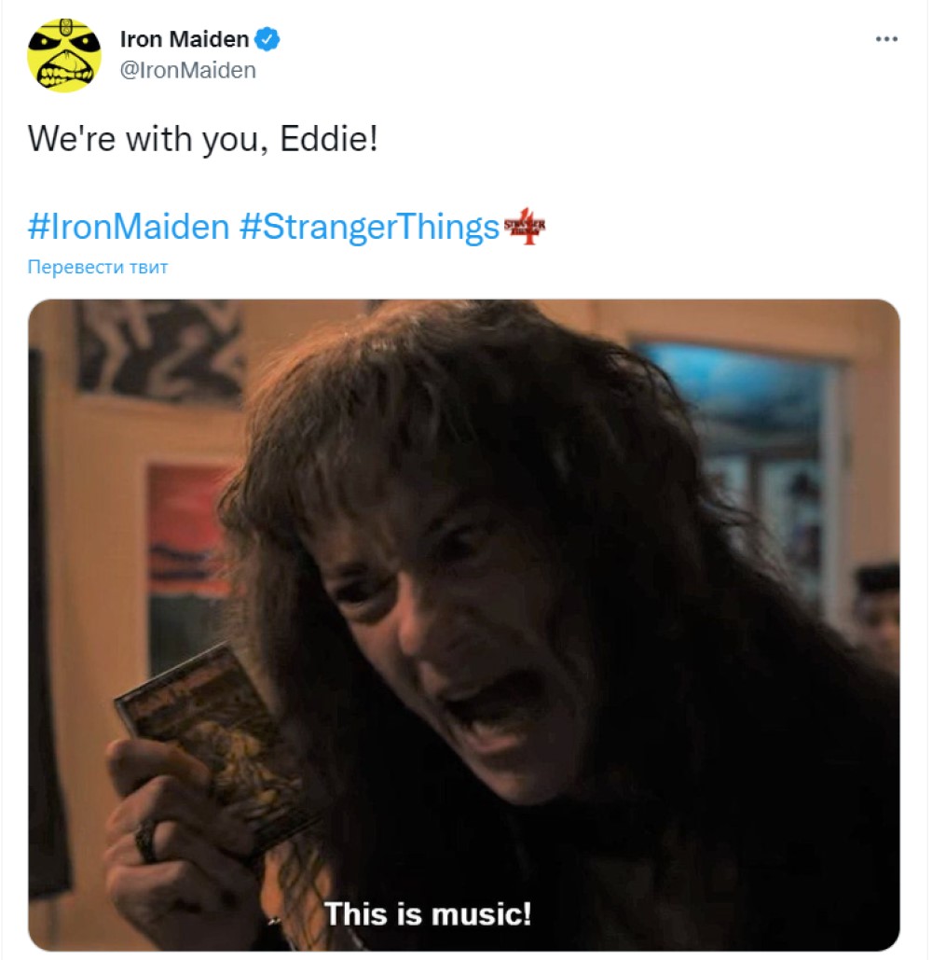Open the Iron Maiden profile avatar

point(64,55)
